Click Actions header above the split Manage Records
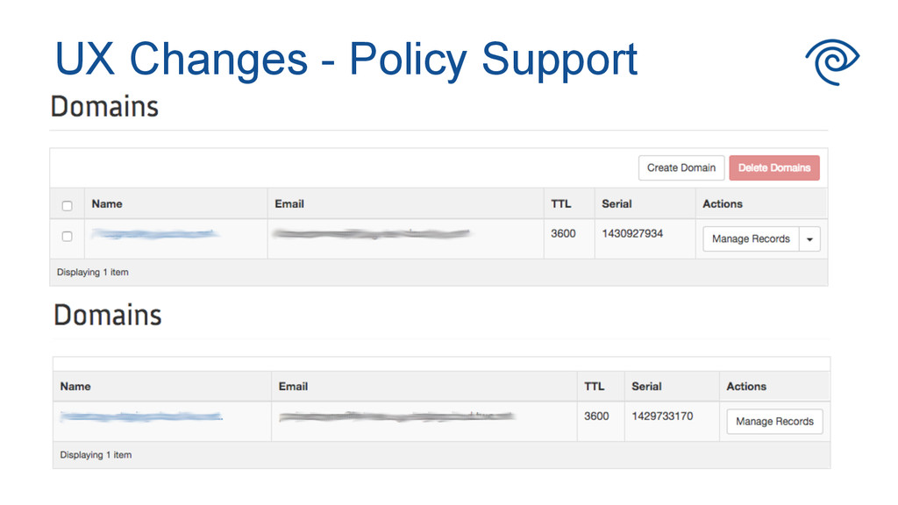The height and width of the screenshot is (505, 898). coord(723,203)
